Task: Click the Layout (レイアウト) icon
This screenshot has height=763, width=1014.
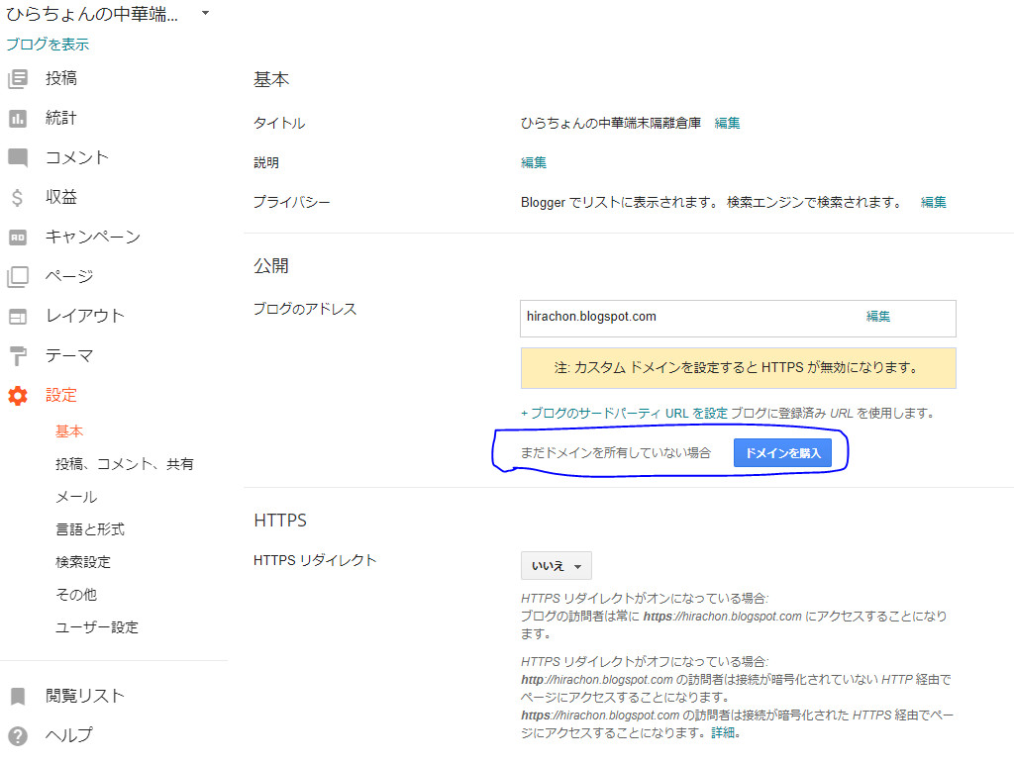Action: (x=18, y=317)
